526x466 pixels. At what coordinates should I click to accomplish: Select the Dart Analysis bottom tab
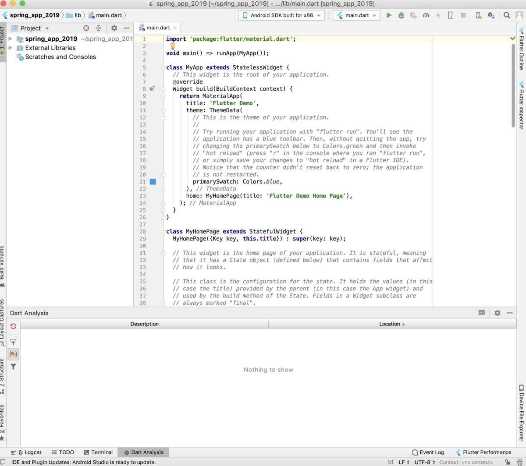(x=143, y=452)
